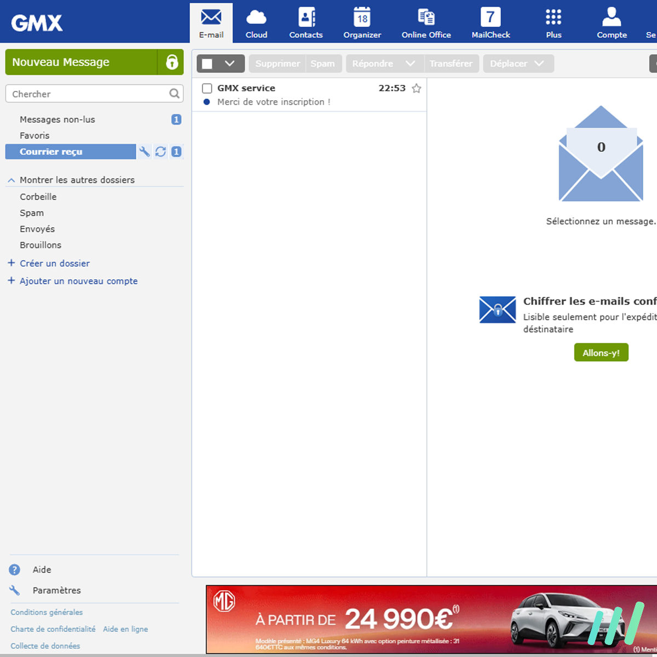Image resolution: width=657 pixels, height=657 pixels.
Task: Toggle the select-all messages checkbox
Action: [207, 64]
